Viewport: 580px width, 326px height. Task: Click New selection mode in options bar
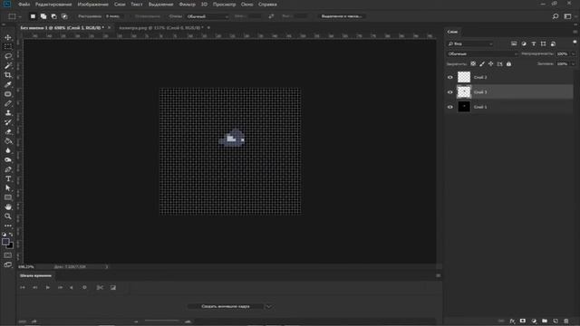coord(33,16)
